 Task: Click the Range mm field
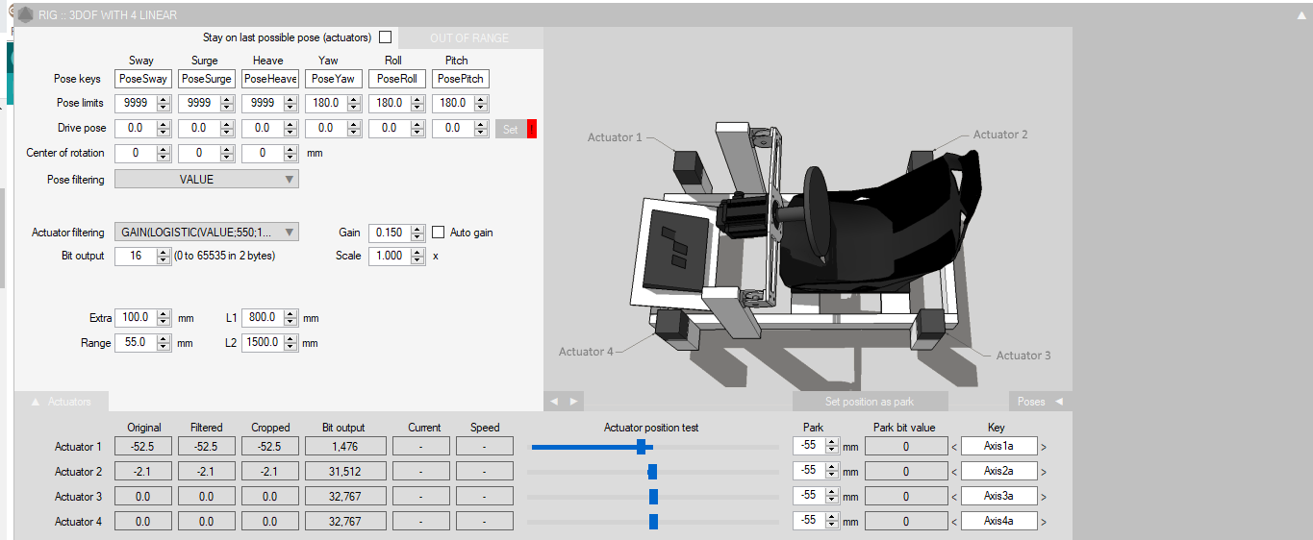[x=143, y=343]
